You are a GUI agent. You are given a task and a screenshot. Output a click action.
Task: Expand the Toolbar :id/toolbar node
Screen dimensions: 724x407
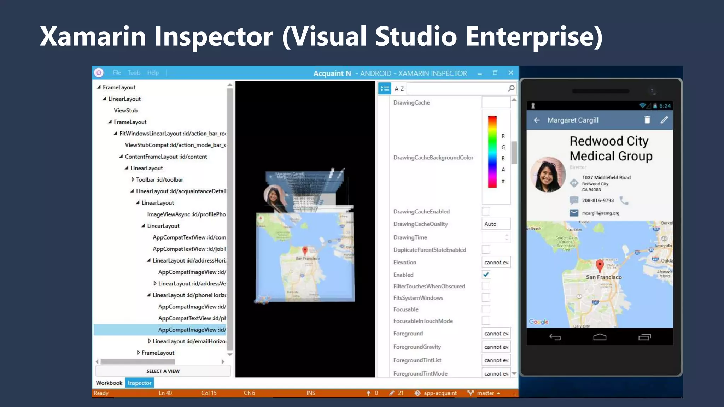pyautogui.click(x=133, y=179)
